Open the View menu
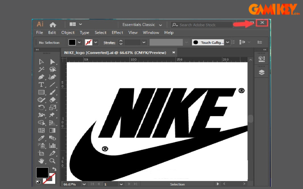303x189 pixels. point(133,33)
